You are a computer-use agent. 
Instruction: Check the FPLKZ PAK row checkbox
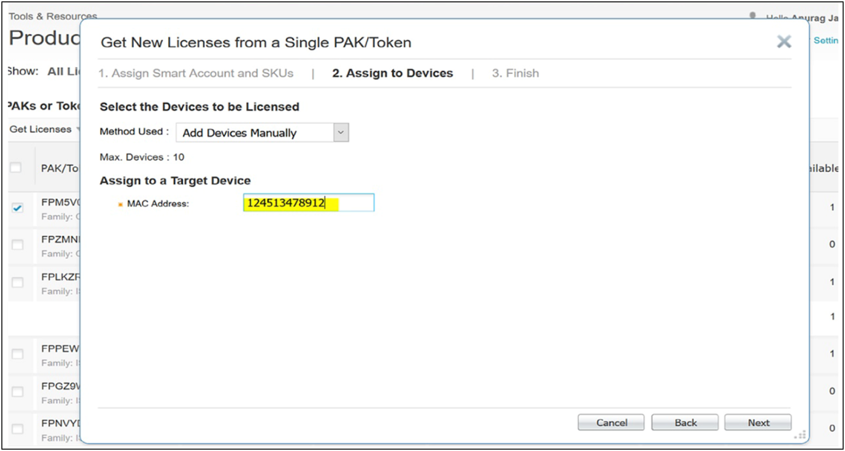click(x=17, y=282)
